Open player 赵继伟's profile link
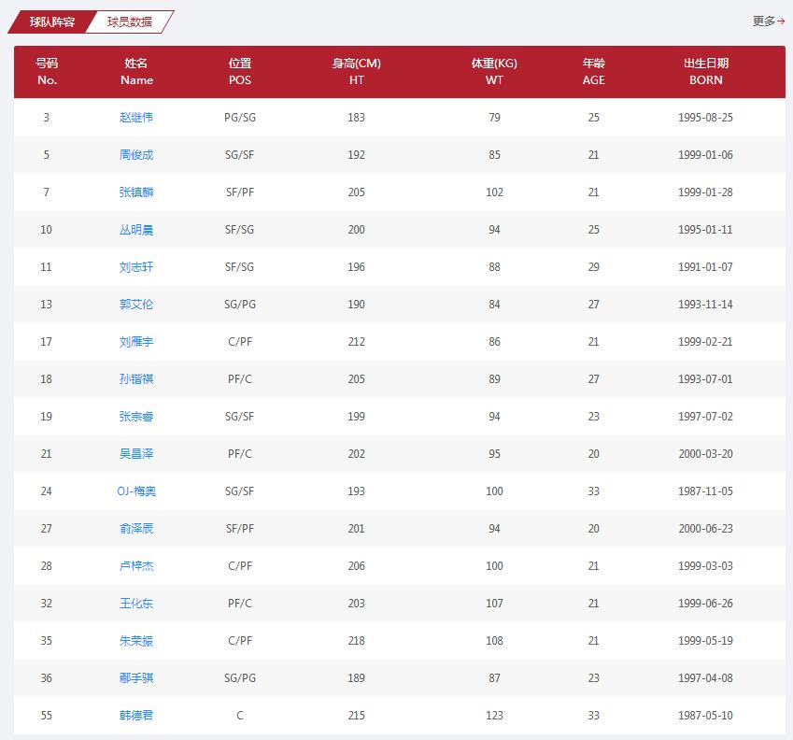The image size is (793, 740). click(136, 118)
